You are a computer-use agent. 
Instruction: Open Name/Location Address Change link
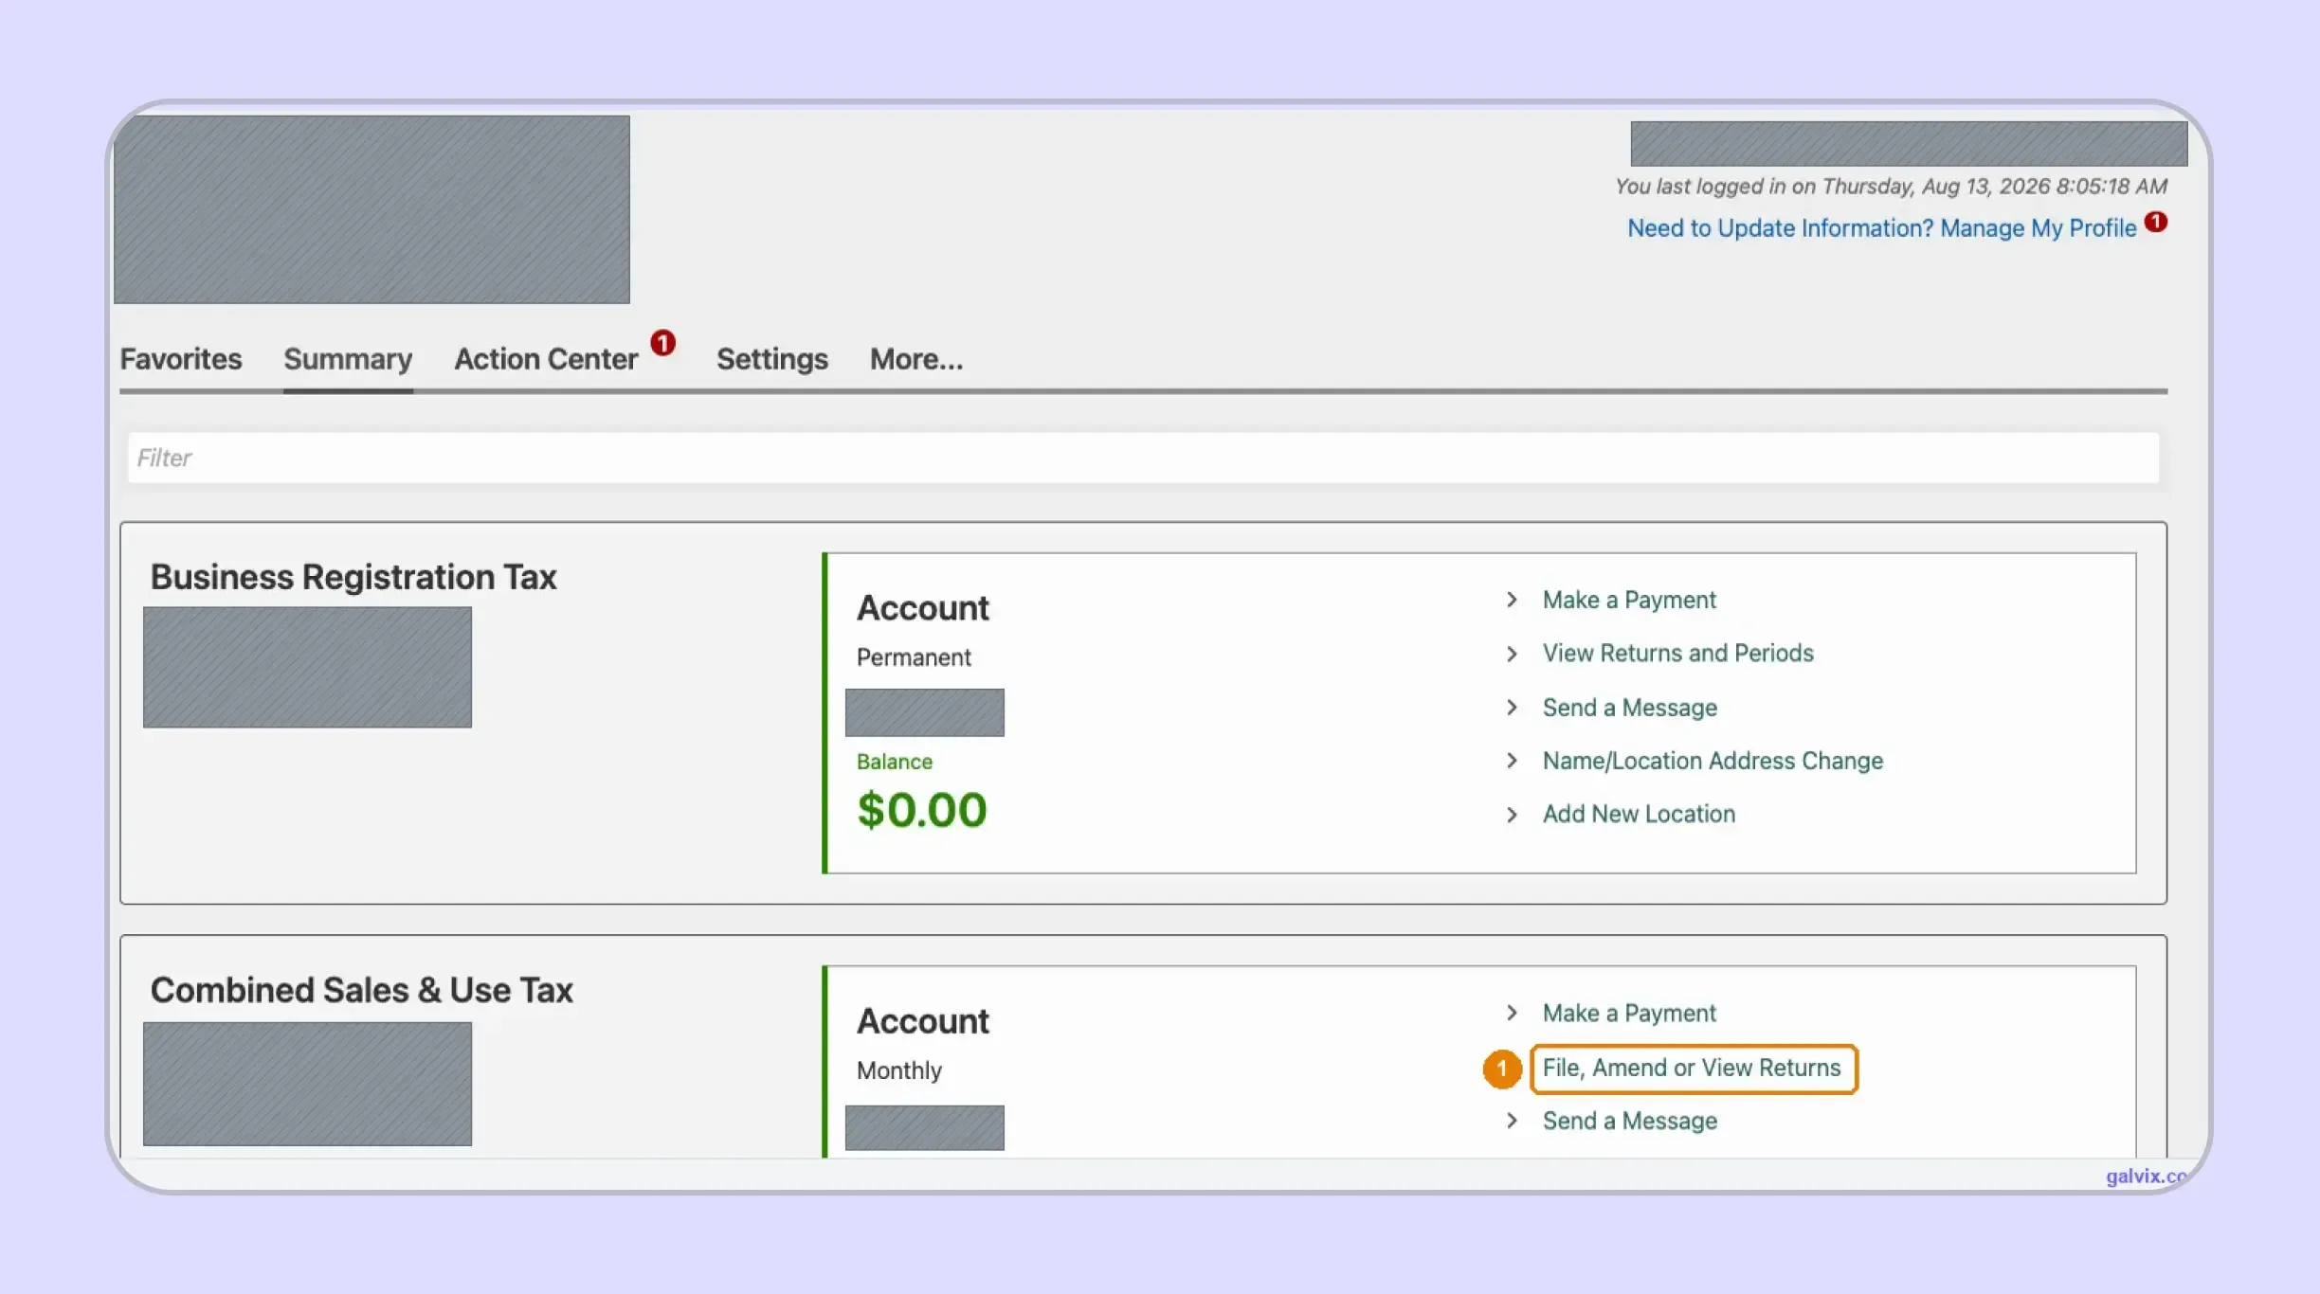tap(1713, 761)
